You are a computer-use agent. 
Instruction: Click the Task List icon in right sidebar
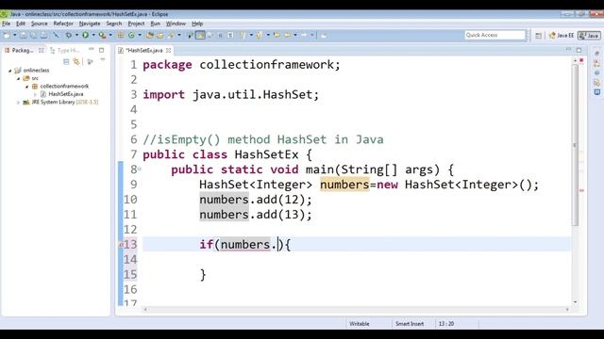pos(596,63)
